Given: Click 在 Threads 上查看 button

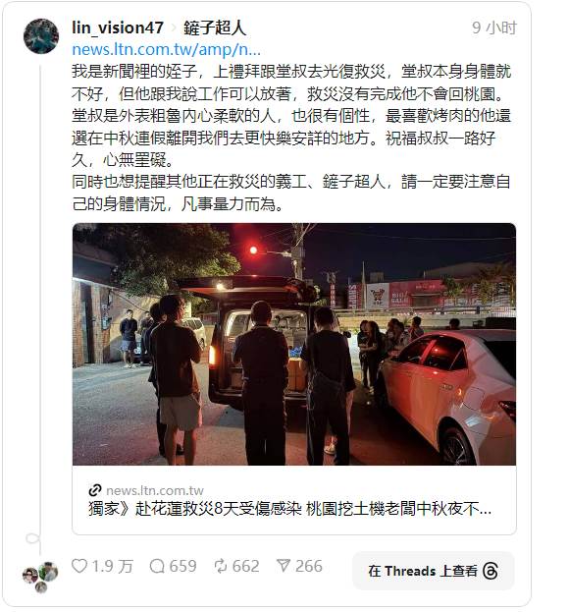Looking at the screenshot, I should tap(433, 571).
